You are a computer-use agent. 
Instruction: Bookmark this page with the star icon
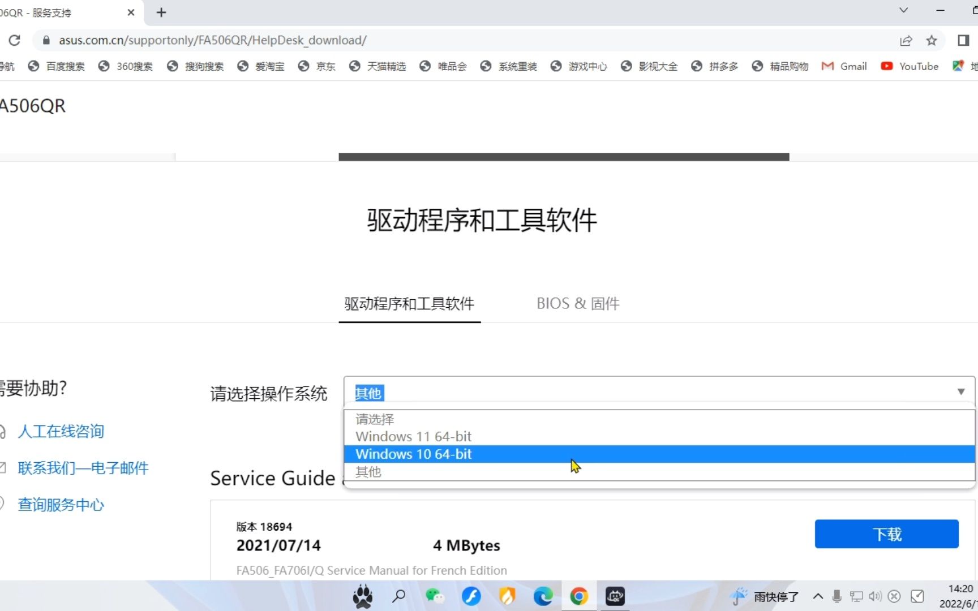click(x=932, y=40)
